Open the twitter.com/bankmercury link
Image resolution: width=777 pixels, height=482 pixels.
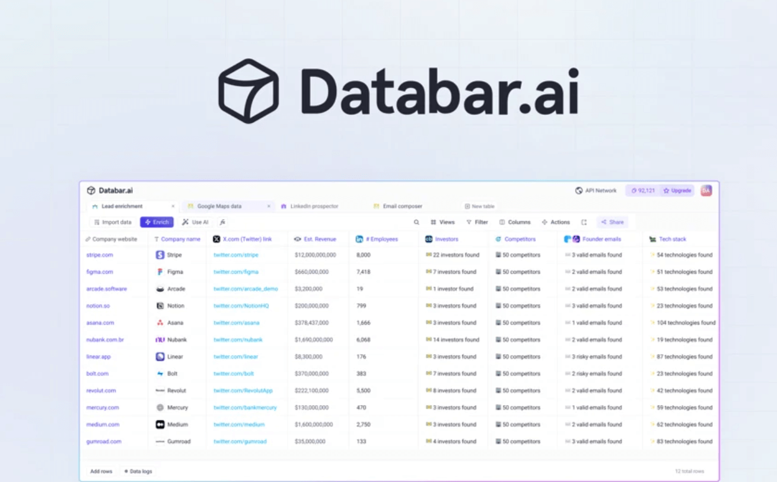[x=245, y=408]
